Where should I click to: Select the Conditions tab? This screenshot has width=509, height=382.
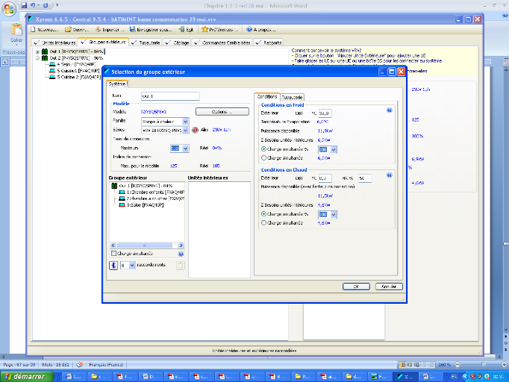(267, 96)
